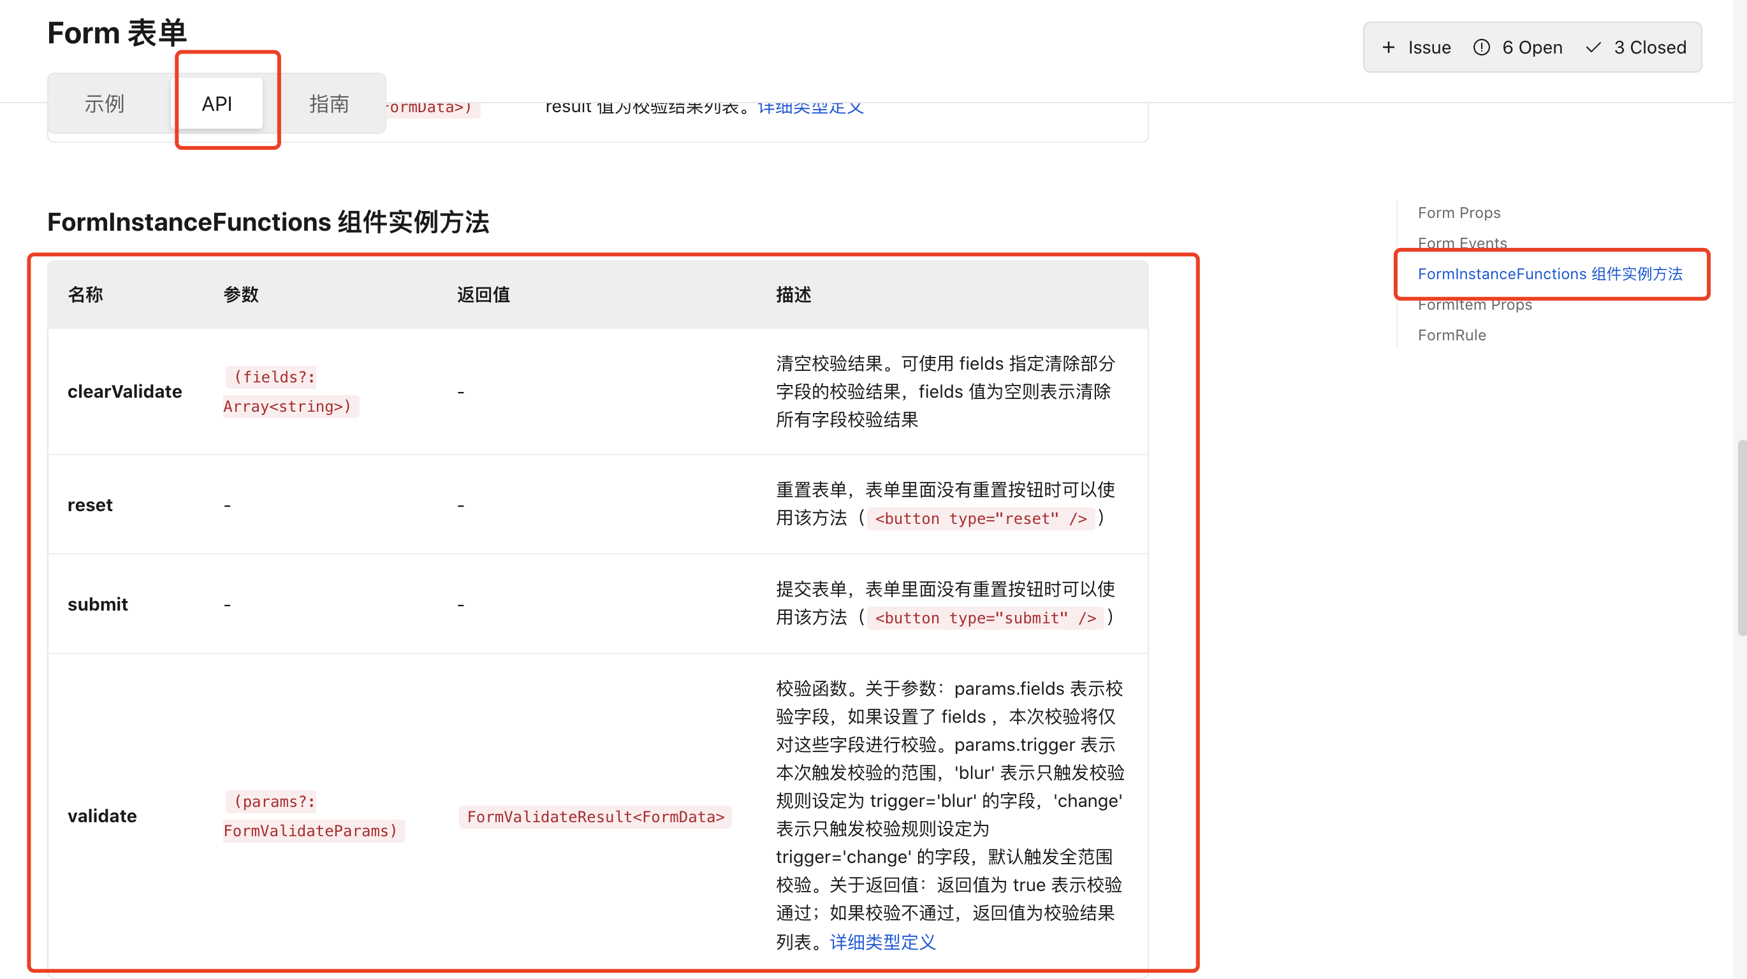This screenshot has width=1747, height=979.
Task: Switch to the 指南 tab
Action: pyautogui.click(x=328, y=104)
